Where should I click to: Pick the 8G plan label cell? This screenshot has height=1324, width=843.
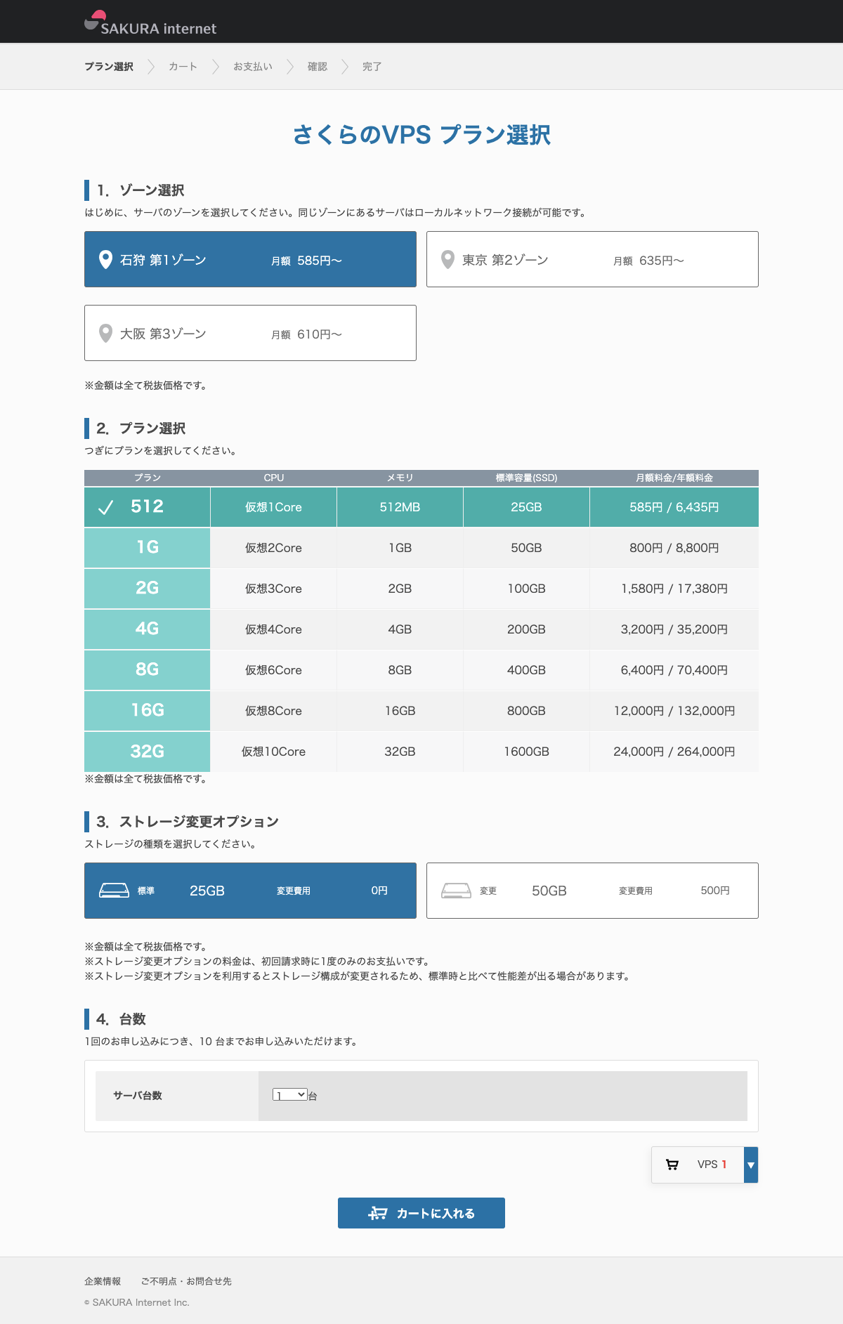click(147, 669)
